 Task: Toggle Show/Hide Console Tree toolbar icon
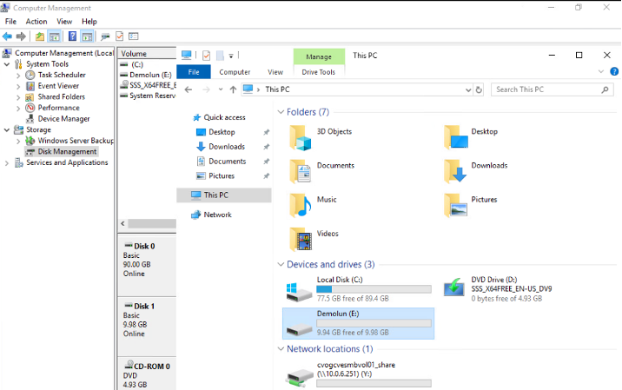tap(55, 36)
